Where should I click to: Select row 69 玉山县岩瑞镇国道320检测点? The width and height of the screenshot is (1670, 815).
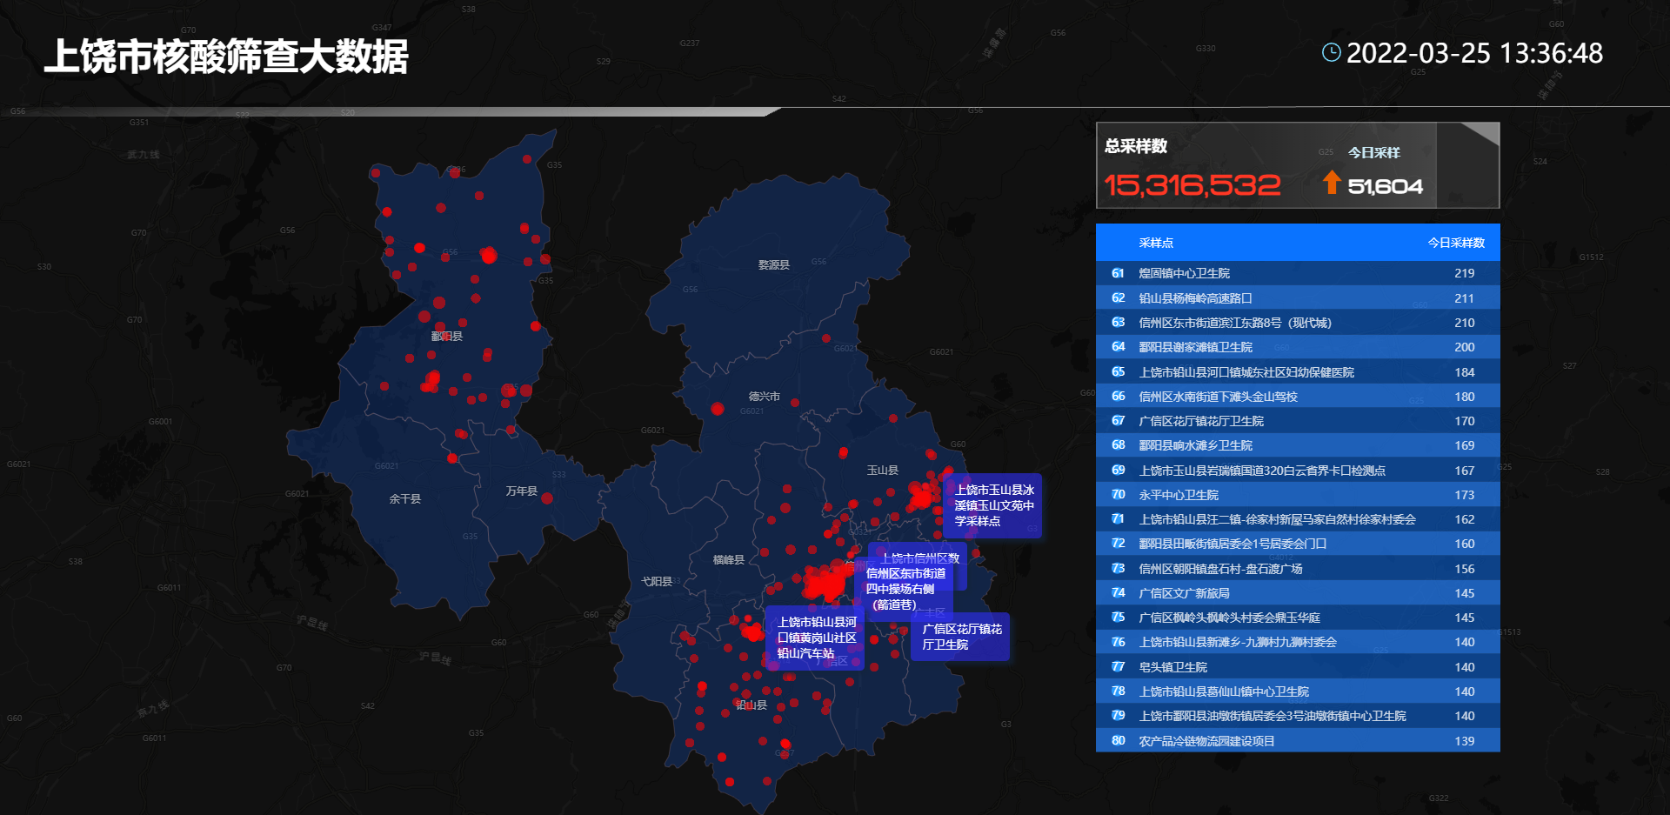pos(1298,471)
